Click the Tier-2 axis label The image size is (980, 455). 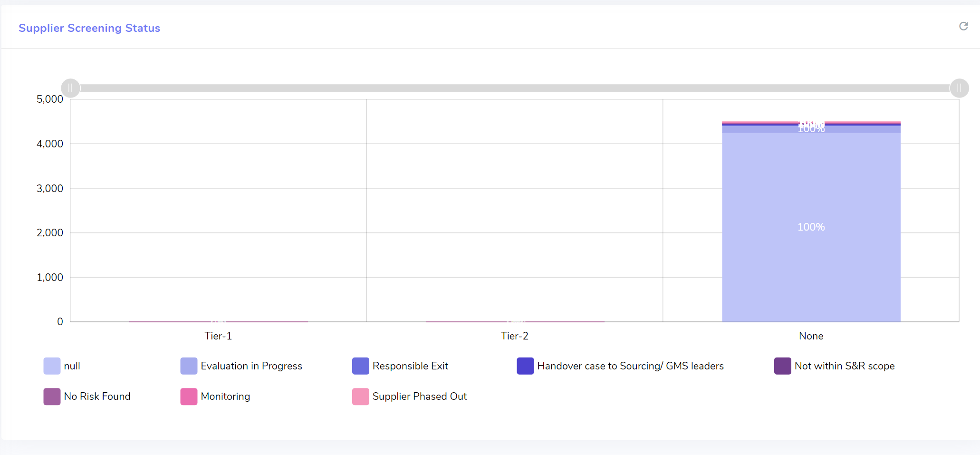tap(514, 336)
